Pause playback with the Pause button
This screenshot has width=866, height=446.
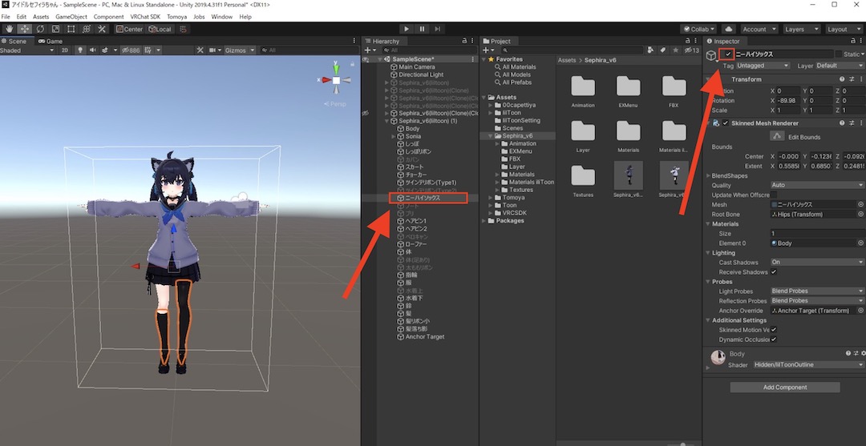[x=422, y=29]
